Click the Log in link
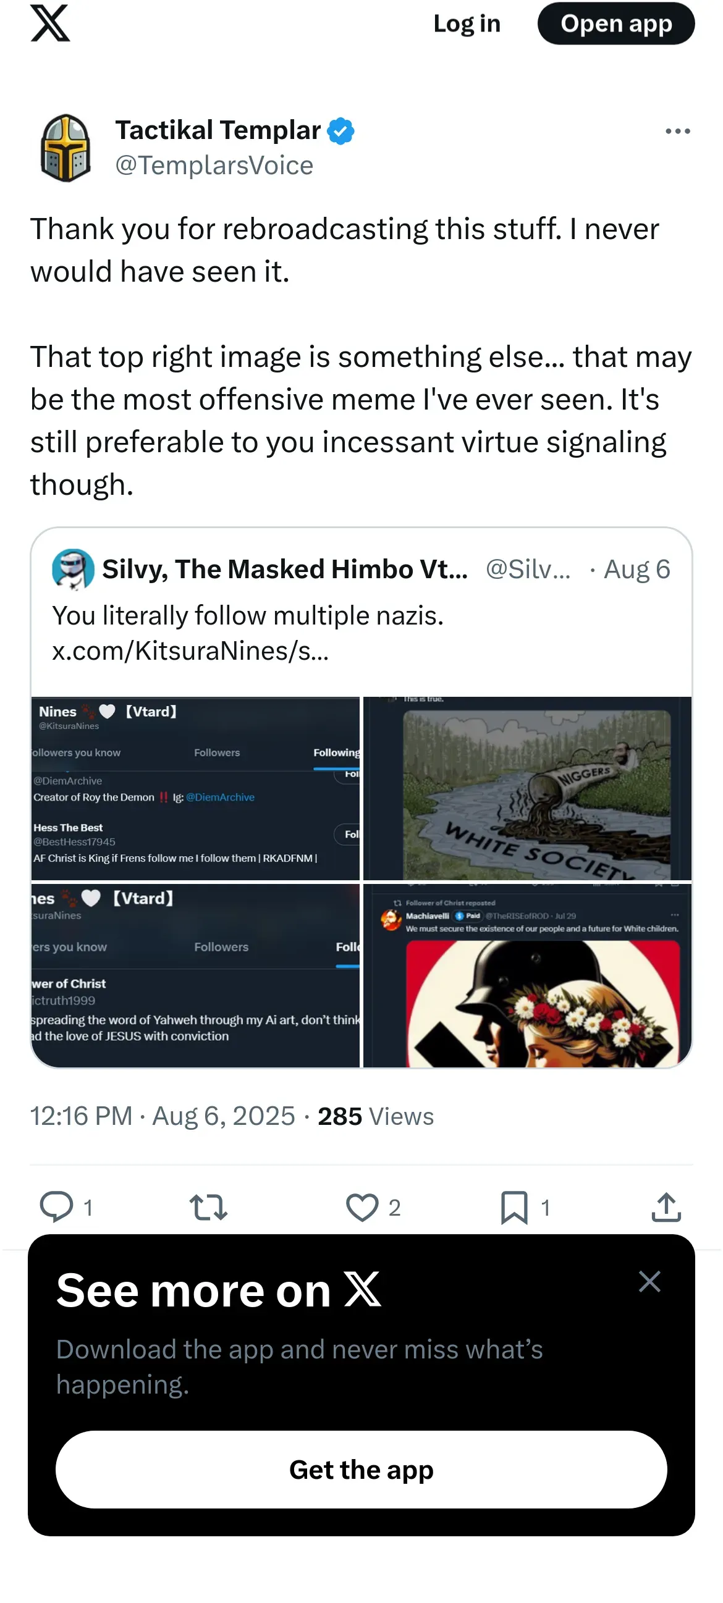Viewport: 723px width, 1603px height. click(467, 23)
